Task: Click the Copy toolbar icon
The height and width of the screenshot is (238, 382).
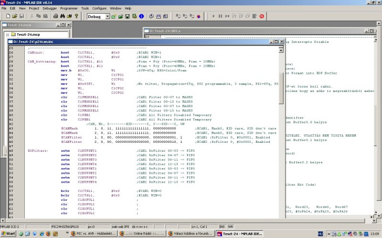Action: (39, 16)
